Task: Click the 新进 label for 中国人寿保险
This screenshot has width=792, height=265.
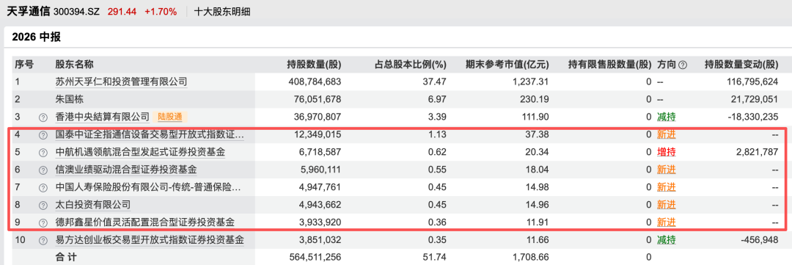Action: coord(666,187)
